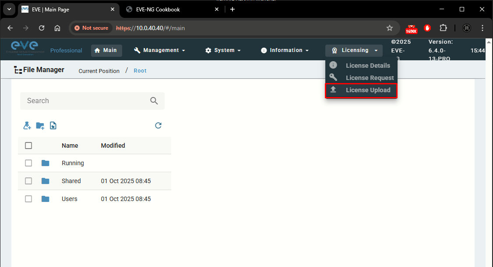Switch to the EVE | Main Page tab

(x=69, y=10)
